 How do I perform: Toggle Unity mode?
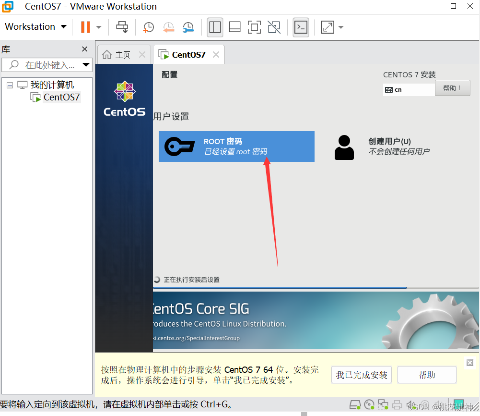coord(274,27)
